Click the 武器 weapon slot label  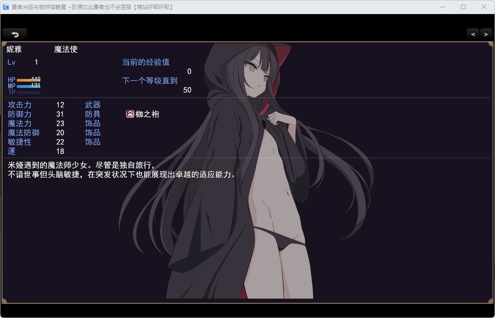point(93,105)
